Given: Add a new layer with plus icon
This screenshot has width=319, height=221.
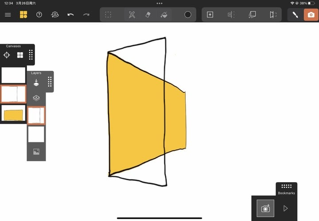Looking at the screenshot, I should [x=36, y=98].
